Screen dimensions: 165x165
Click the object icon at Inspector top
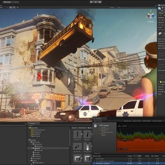(x=159, y=8)
